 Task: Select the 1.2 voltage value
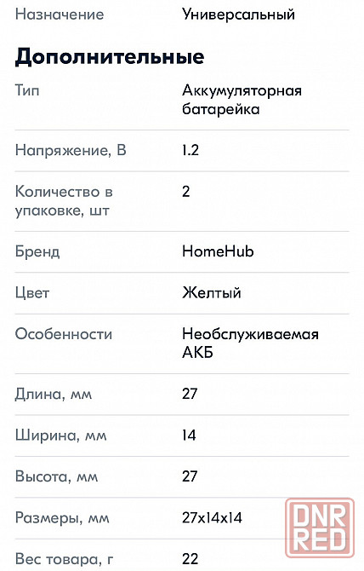[x=191, y=150]
